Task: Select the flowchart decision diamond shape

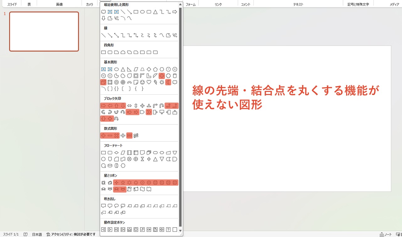Action: tap(117, 153)
